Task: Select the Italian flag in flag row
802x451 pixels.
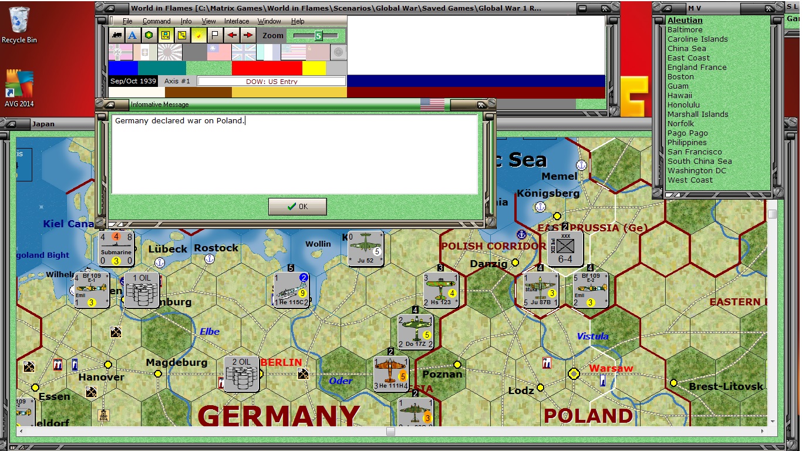Action: 145,52
